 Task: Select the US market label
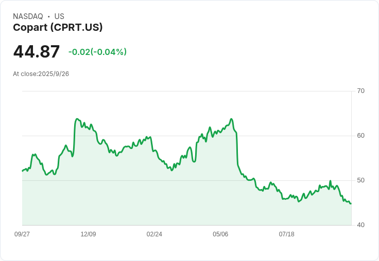click(x=59, y=16)
